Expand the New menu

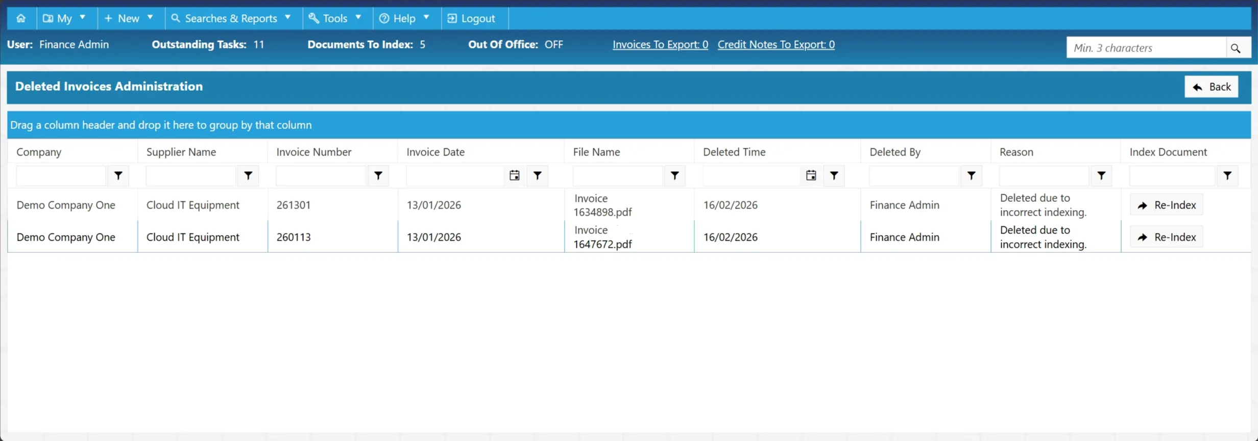point(130,18)
